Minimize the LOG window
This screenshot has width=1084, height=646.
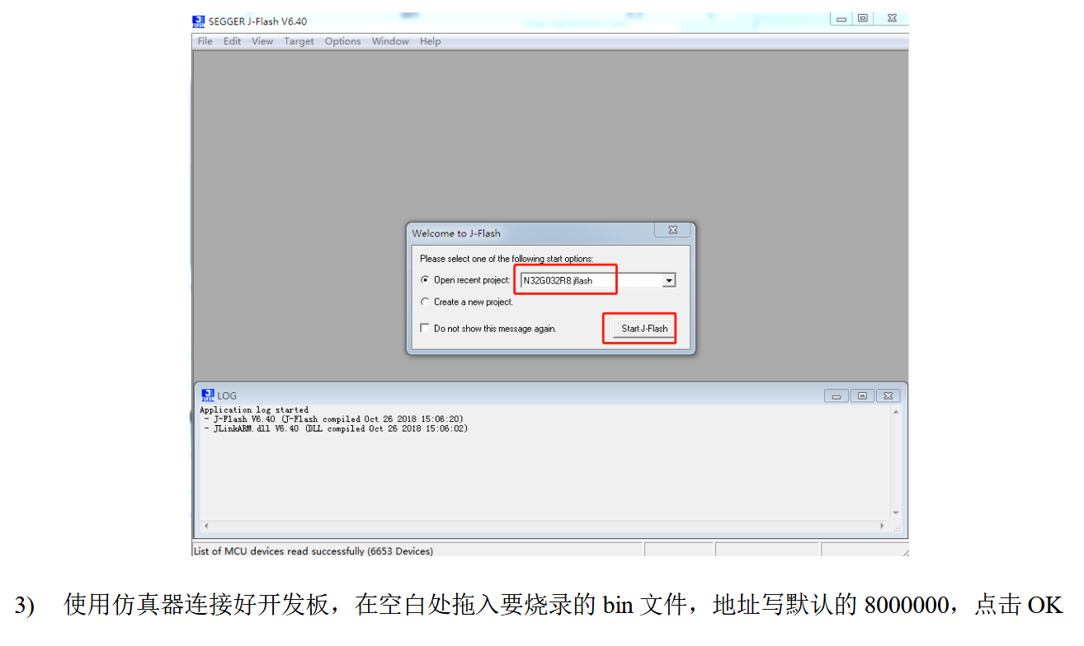pyautogui.click(x=836, y=396)
